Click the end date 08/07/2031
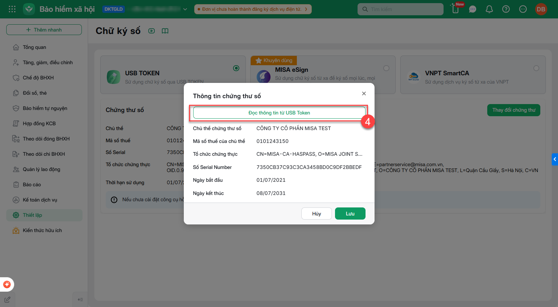 click(271, 193)
